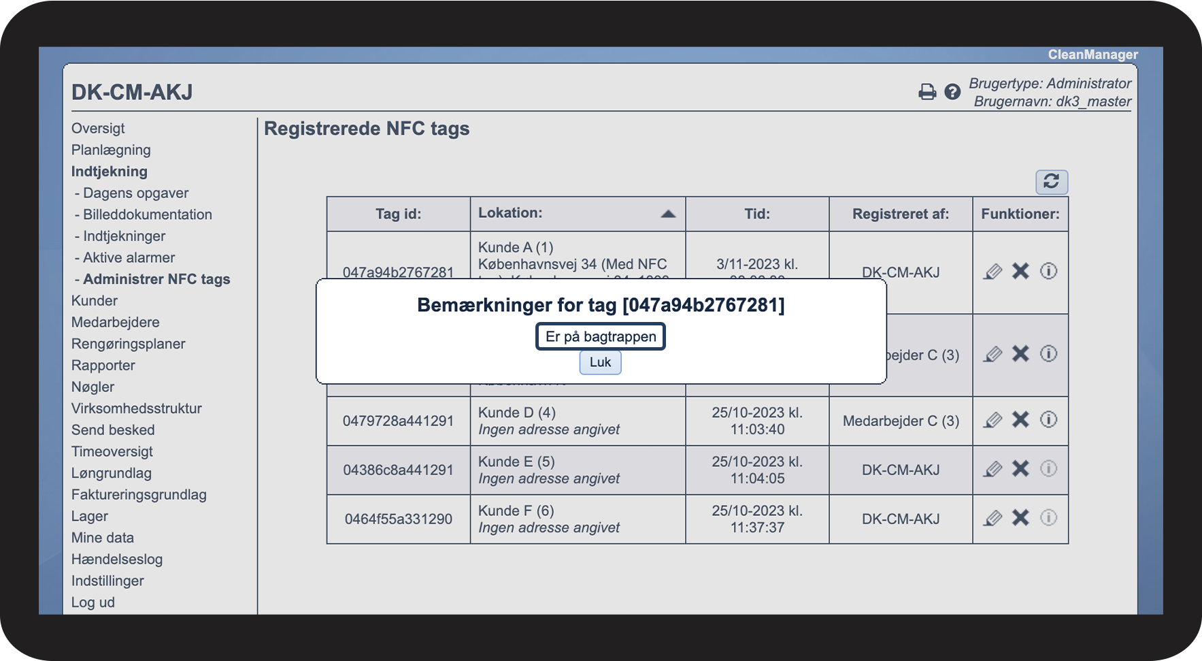This screenshot has width=1202, height=661.
Task: Open the help question mark icon
Action: [x=952, y=92]
